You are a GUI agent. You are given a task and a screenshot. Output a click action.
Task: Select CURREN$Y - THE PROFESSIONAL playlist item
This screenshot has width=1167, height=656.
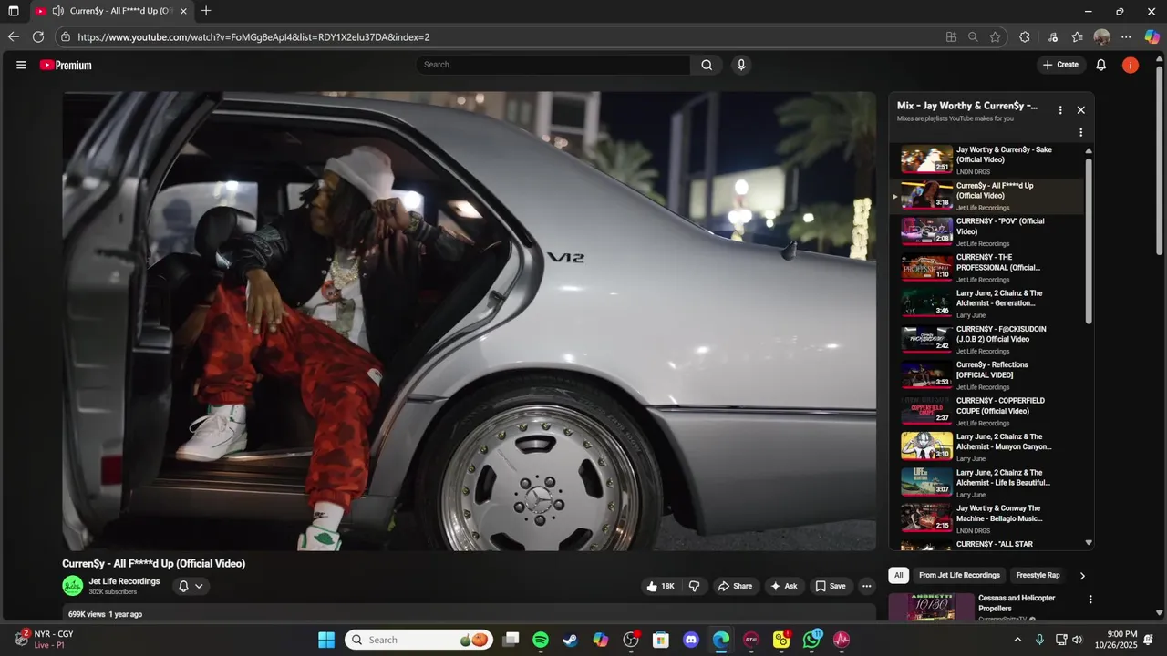coord(986,267)
